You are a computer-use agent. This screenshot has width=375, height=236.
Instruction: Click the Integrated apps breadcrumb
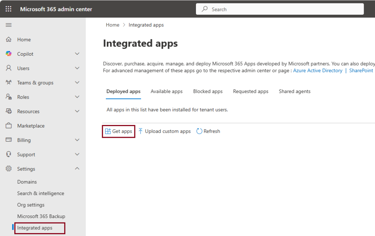146,25
